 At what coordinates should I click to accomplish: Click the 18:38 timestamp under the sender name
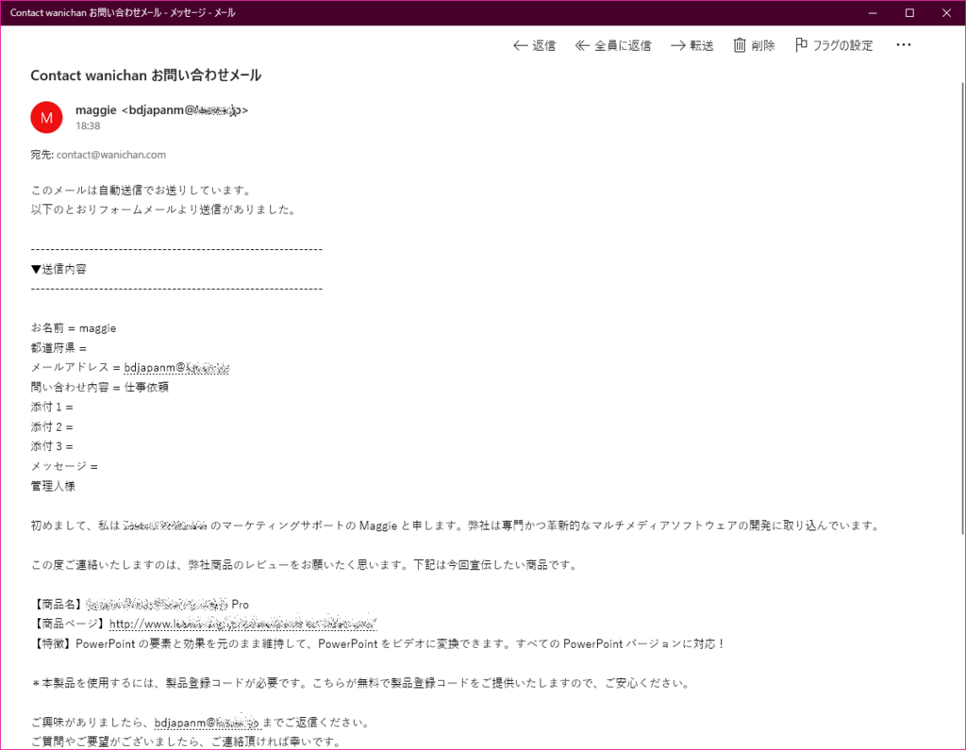[x=87, y=125]
